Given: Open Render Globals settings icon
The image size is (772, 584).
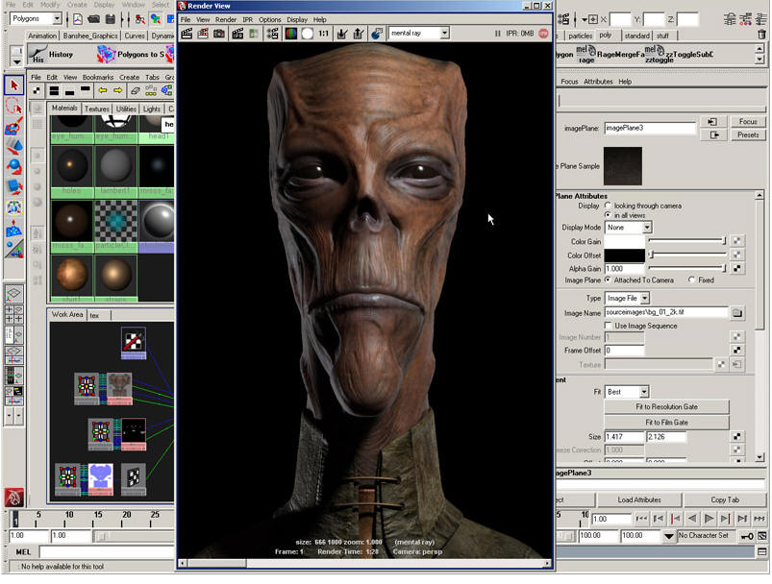Looking at the screenshot, I should coord(272,34).
